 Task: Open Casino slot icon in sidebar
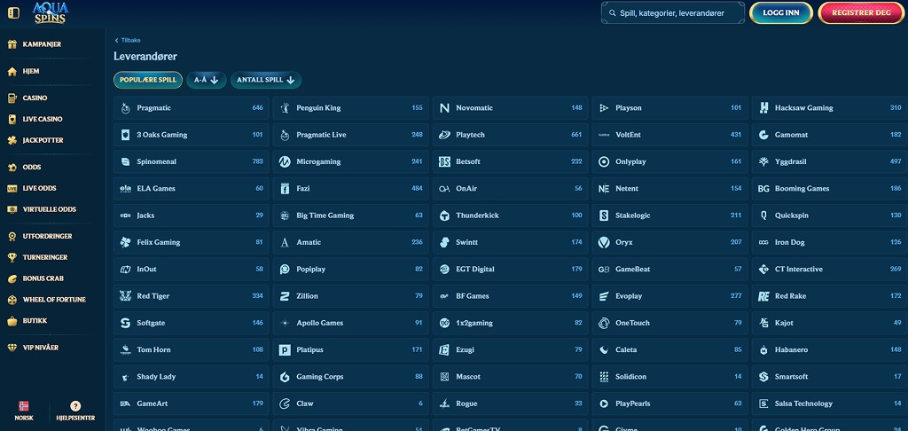tap(12, 98)
